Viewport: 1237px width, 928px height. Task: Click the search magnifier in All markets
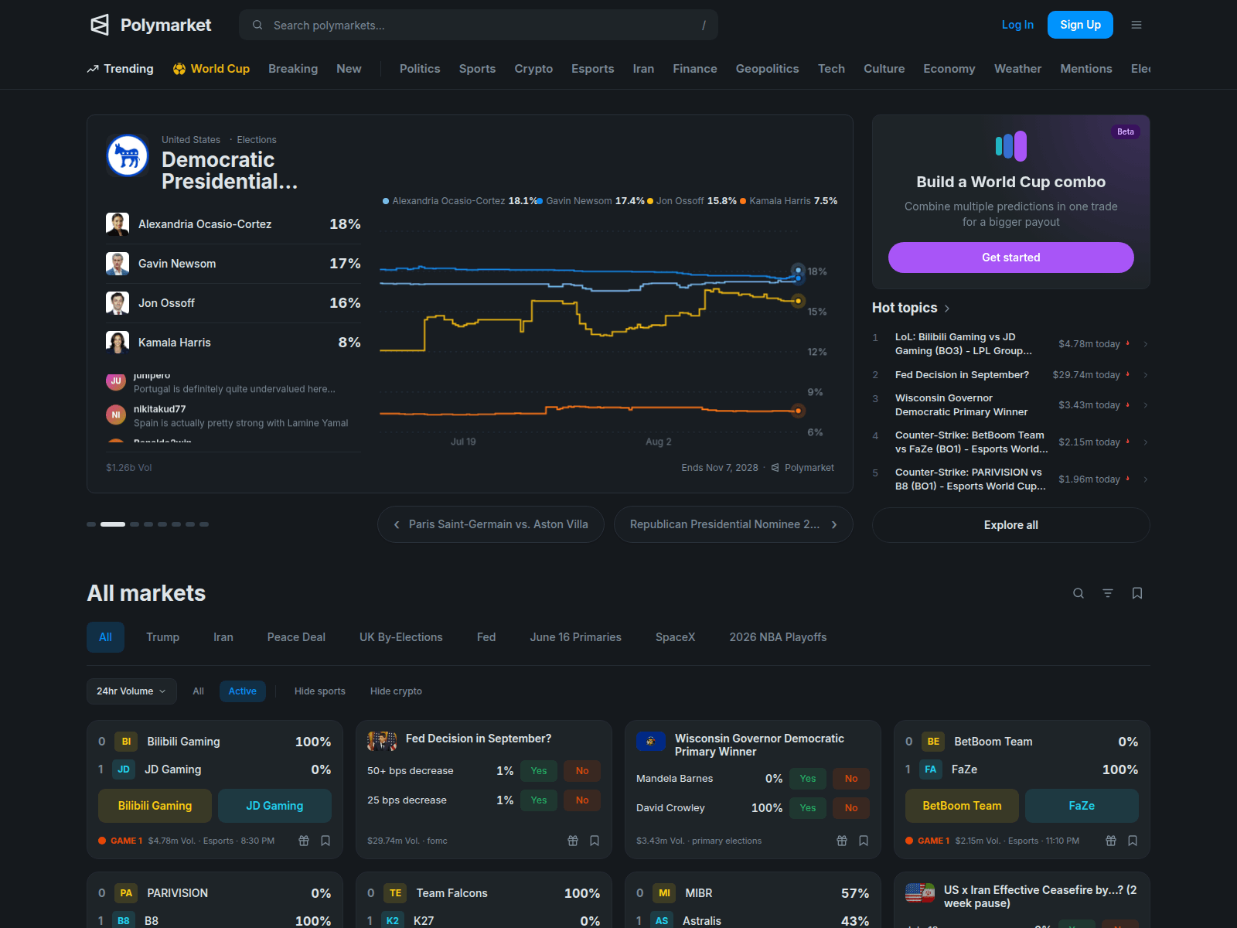[1079, 593]
